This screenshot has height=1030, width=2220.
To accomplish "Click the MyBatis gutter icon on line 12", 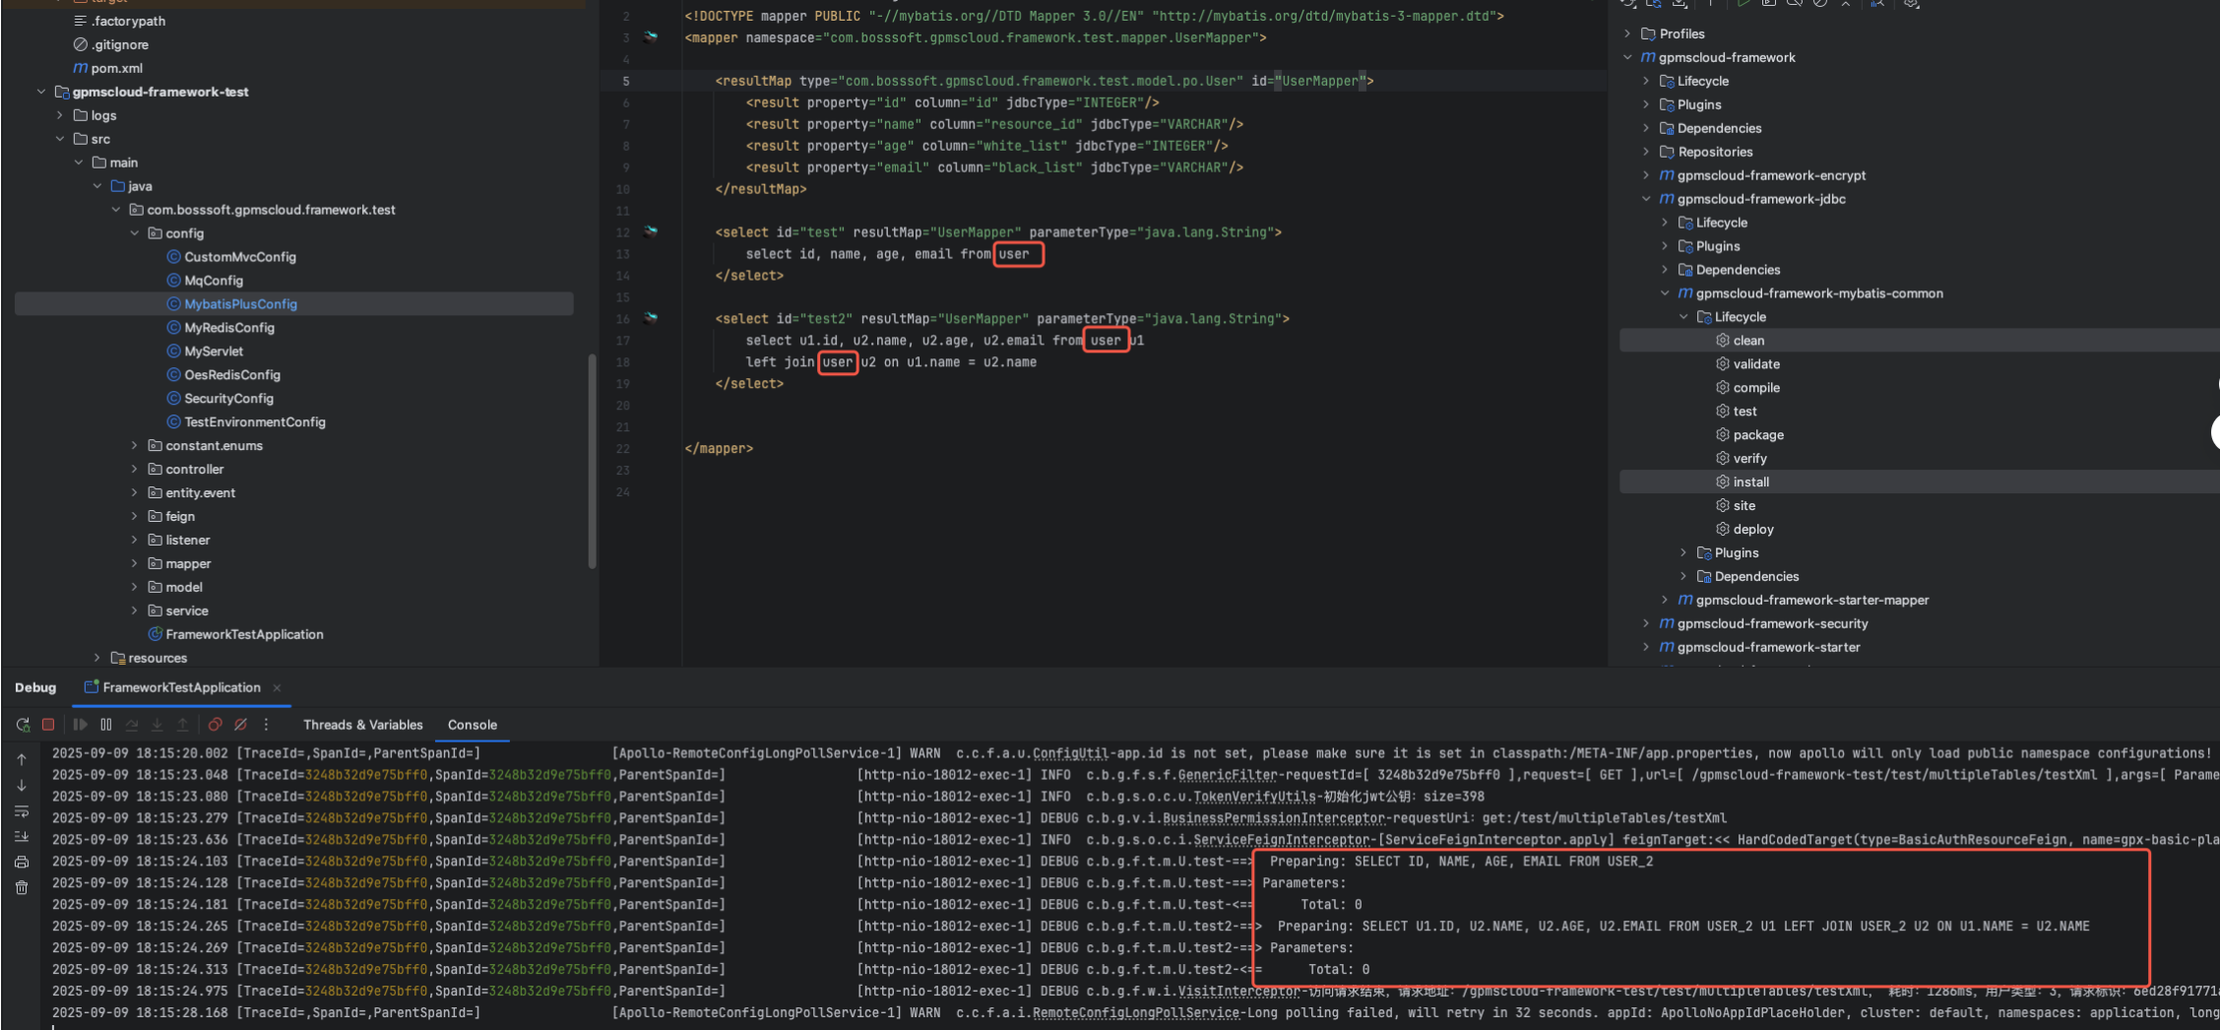I will 651,231.
